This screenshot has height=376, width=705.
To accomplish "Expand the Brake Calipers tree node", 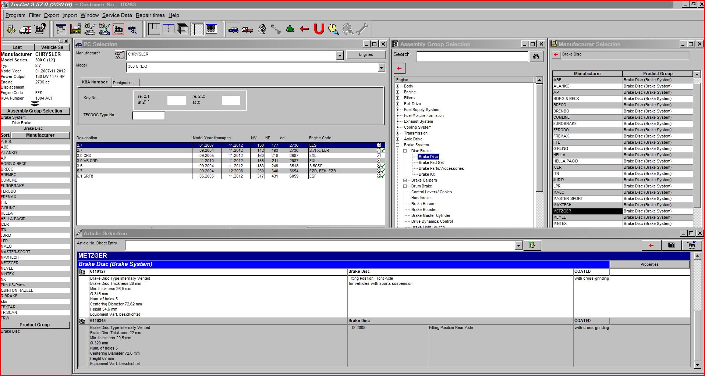I will (x=405, y=180).
